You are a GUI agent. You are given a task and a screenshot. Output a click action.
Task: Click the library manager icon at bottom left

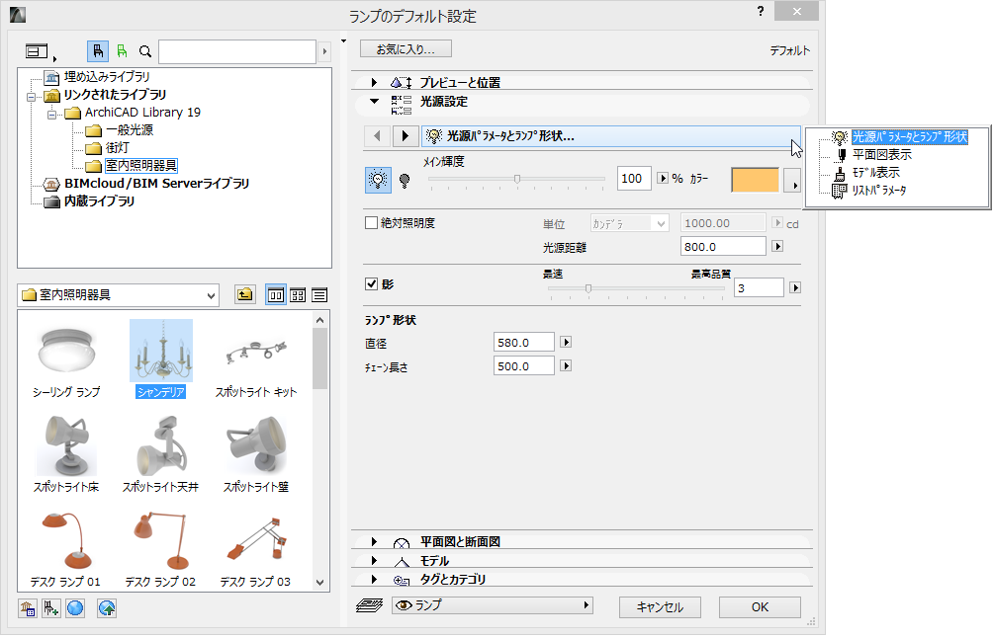coord(28,608)
